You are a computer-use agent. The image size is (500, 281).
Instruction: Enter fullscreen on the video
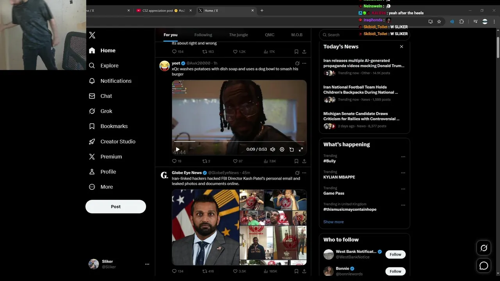301,149
